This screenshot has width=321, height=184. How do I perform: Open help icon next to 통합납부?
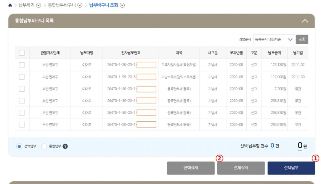65,146
